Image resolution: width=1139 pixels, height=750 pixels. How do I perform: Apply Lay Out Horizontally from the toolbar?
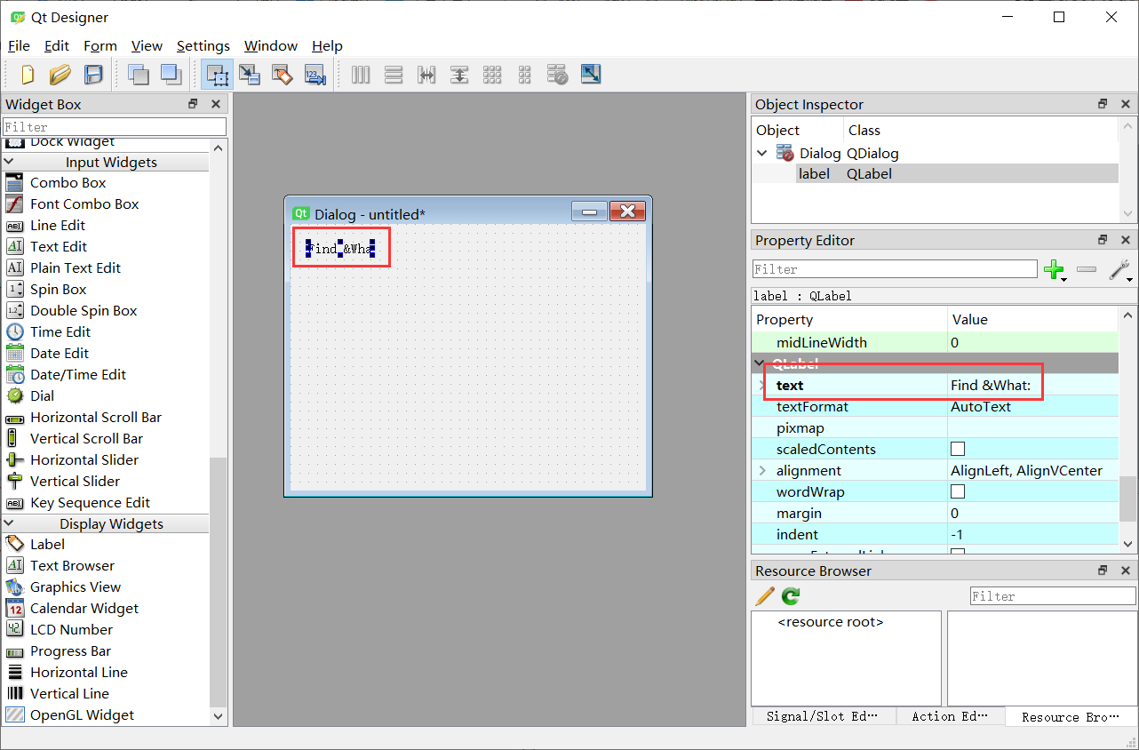(361, 75)
